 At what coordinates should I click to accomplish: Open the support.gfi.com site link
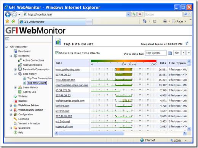64,127
